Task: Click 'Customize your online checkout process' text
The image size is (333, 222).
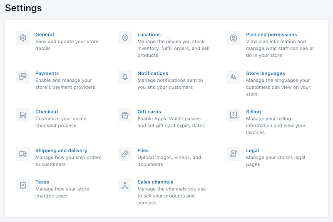Action: 61,122
